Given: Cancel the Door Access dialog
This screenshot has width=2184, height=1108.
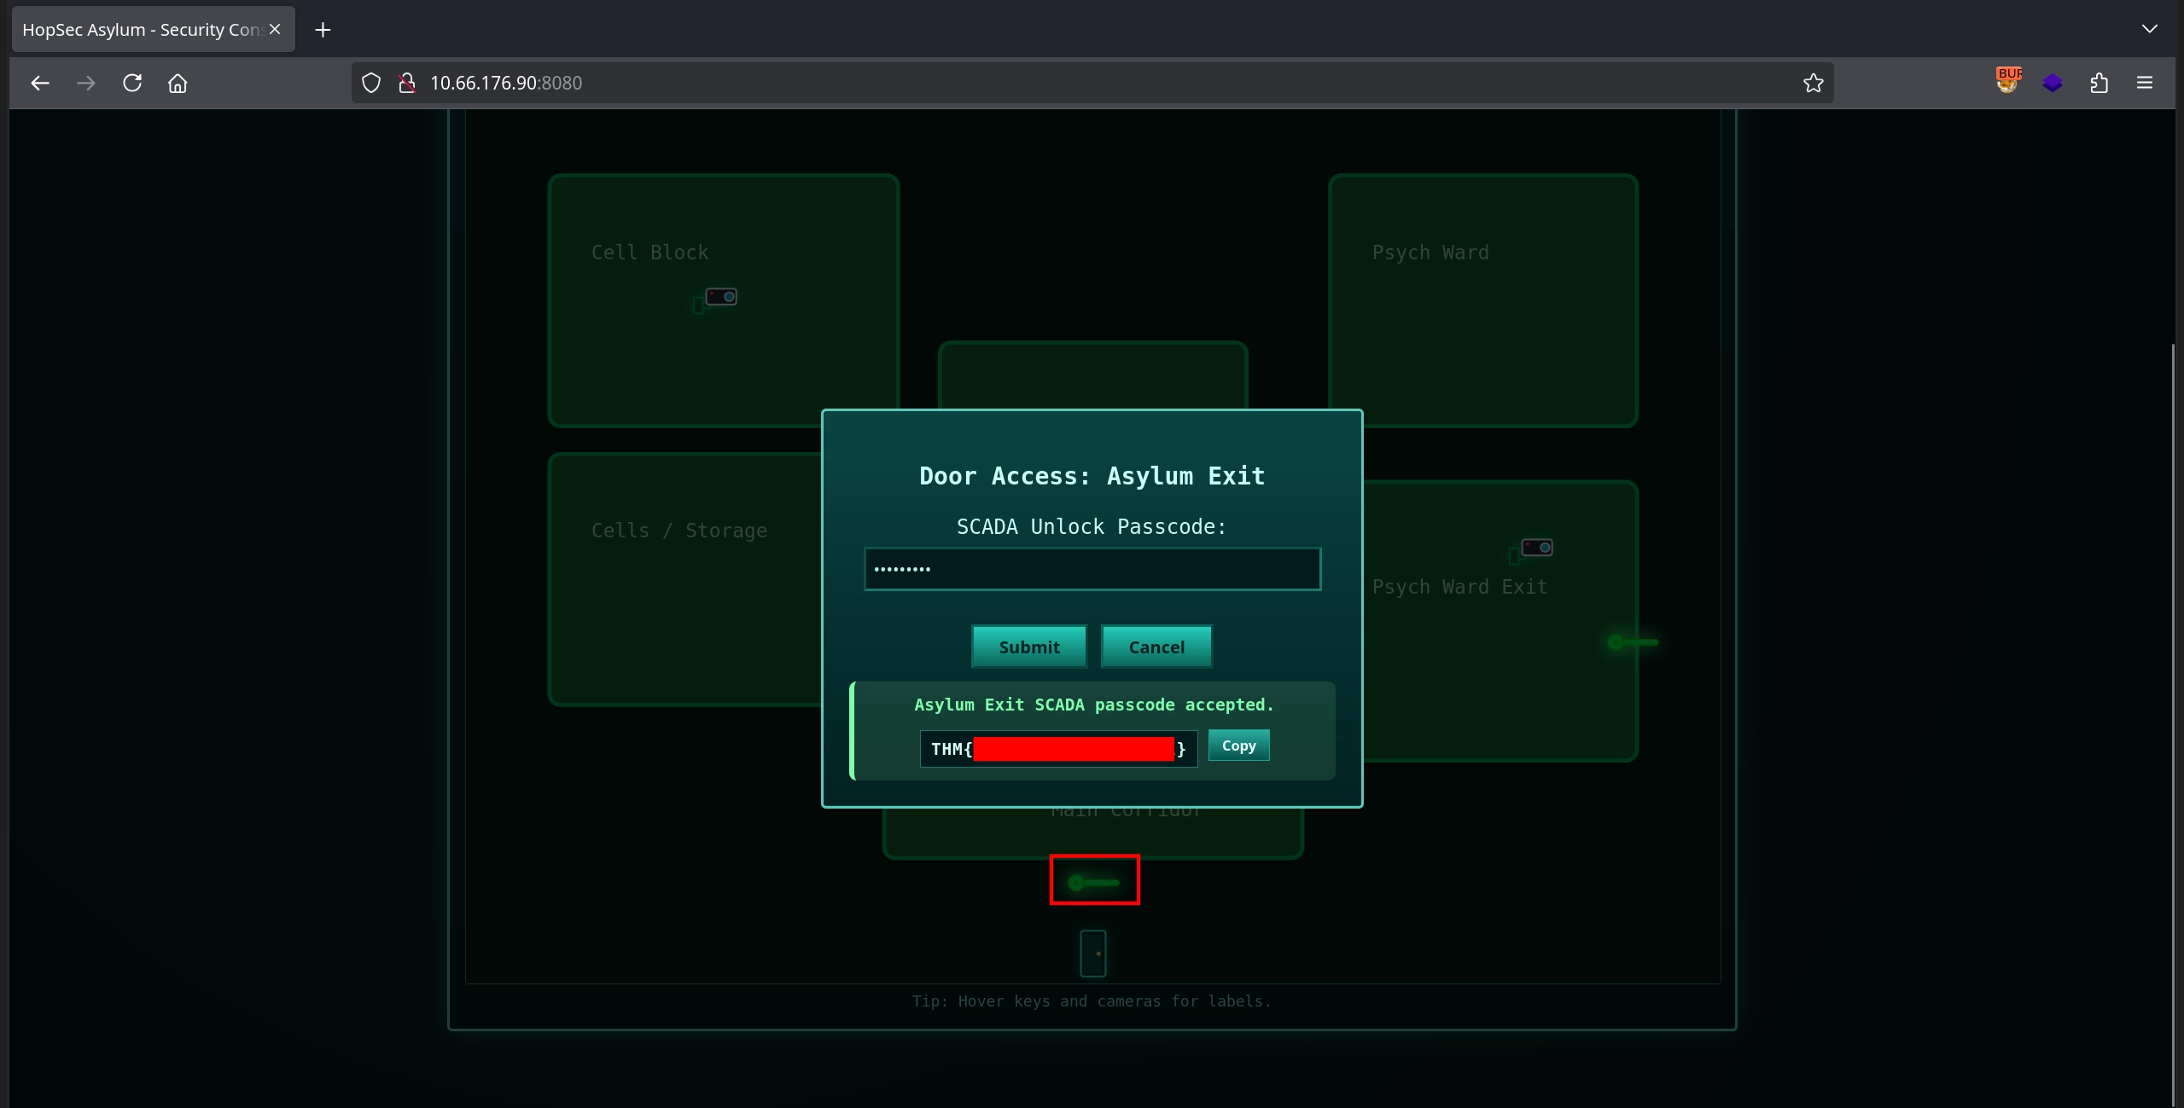Looking at the screenshot, I should 1156,647.
